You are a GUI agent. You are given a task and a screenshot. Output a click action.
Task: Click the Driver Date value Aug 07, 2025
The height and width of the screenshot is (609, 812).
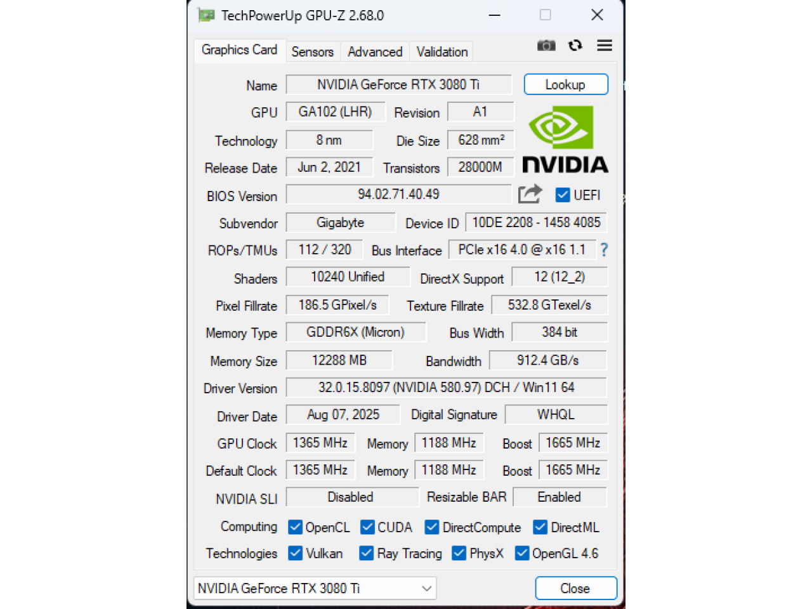tap(343, 414)
